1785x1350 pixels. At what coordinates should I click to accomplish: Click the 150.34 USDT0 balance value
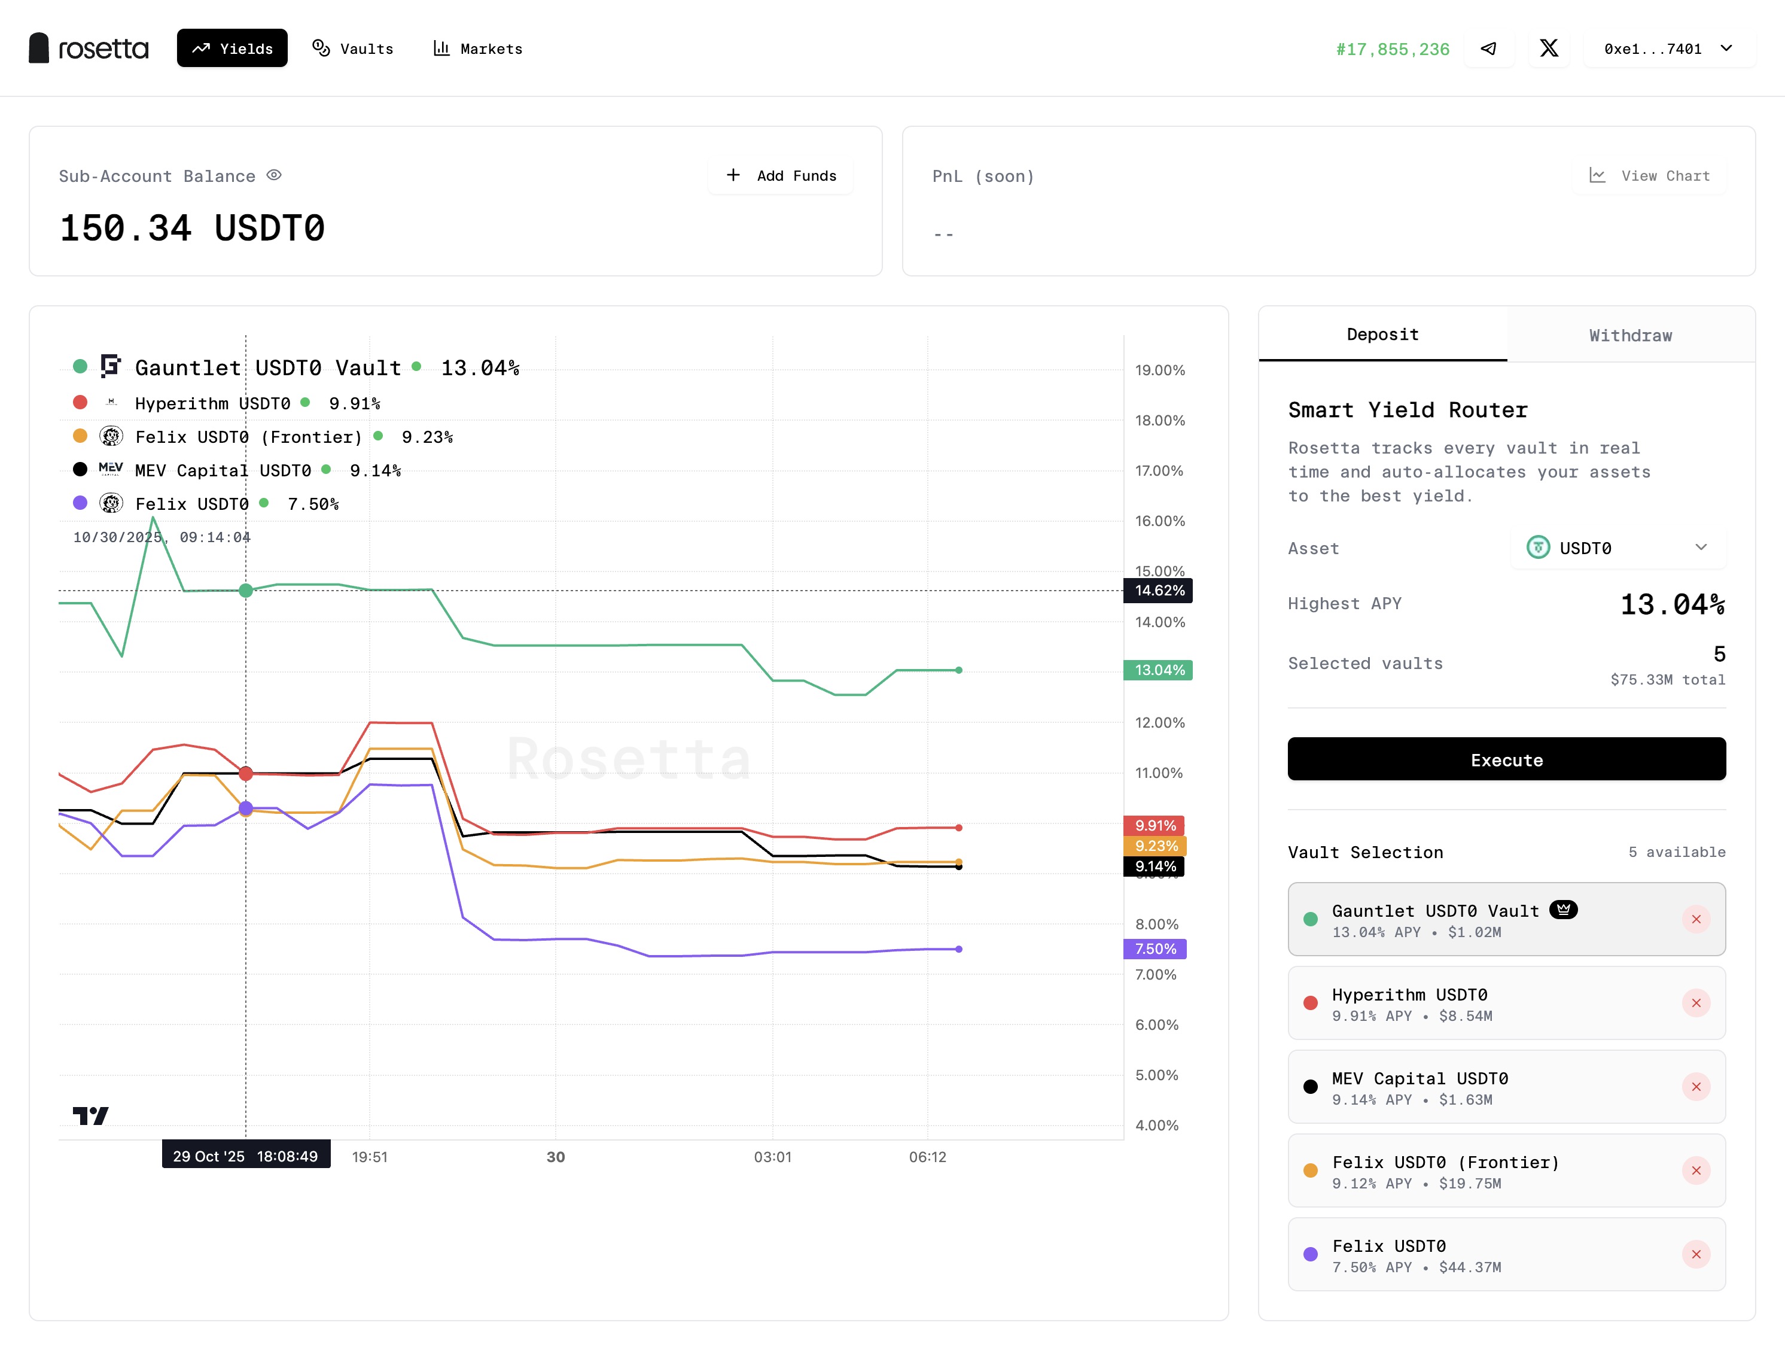point(192,229)
